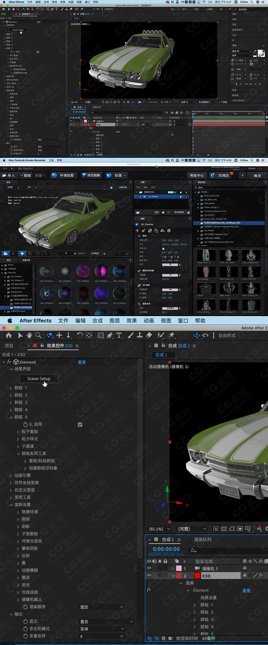The image size is (268, 645).
Task: Toggle fx switch on the E3D layer
Action: pos(261,575)
